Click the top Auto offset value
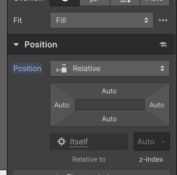Viewport: 177px width, 175px height. click(x=109, y=91)
